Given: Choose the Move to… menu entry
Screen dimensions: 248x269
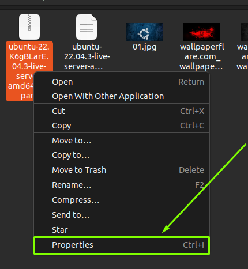Looking at the screenshot, I should coord(122,141).
